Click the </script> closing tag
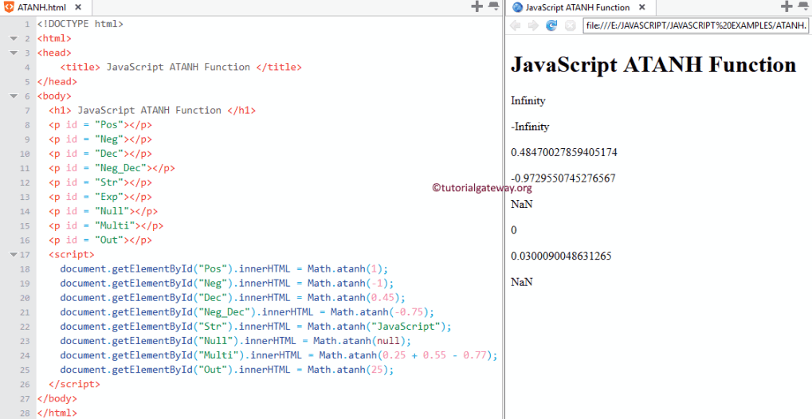812x419 pixels. click(x=74, y=384)
